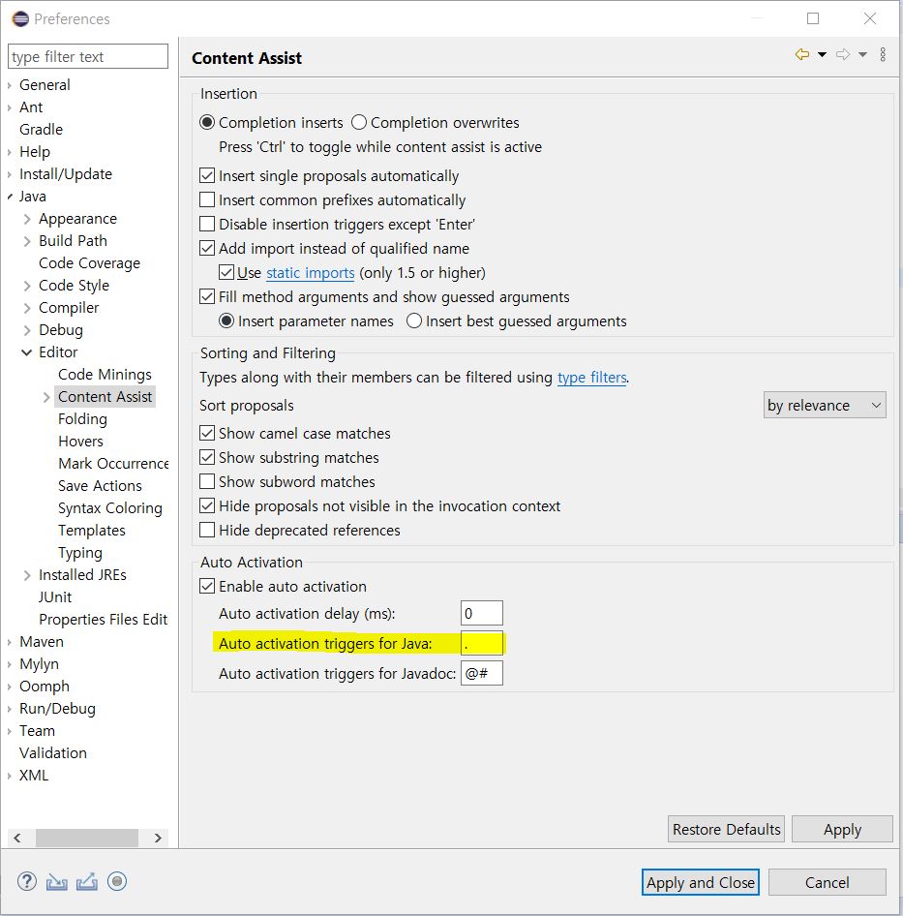Viewport: 903px width, 916px height.
Task: Collapse the Editor tree node
Action: pyautogui.click(x=27, y=352)
